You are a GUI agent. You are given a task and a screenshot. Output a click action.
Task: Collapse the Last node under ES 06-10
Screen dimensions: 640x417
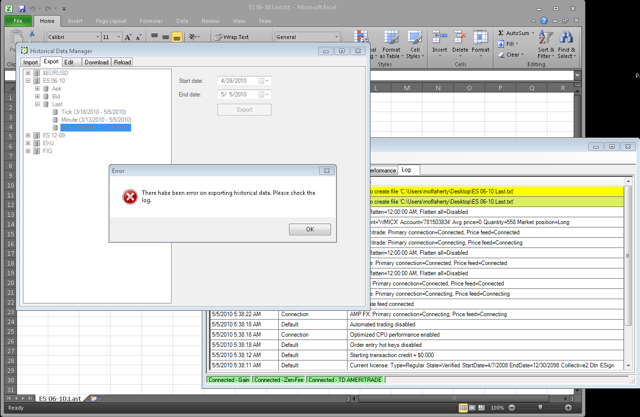click(x=38, y=104)
